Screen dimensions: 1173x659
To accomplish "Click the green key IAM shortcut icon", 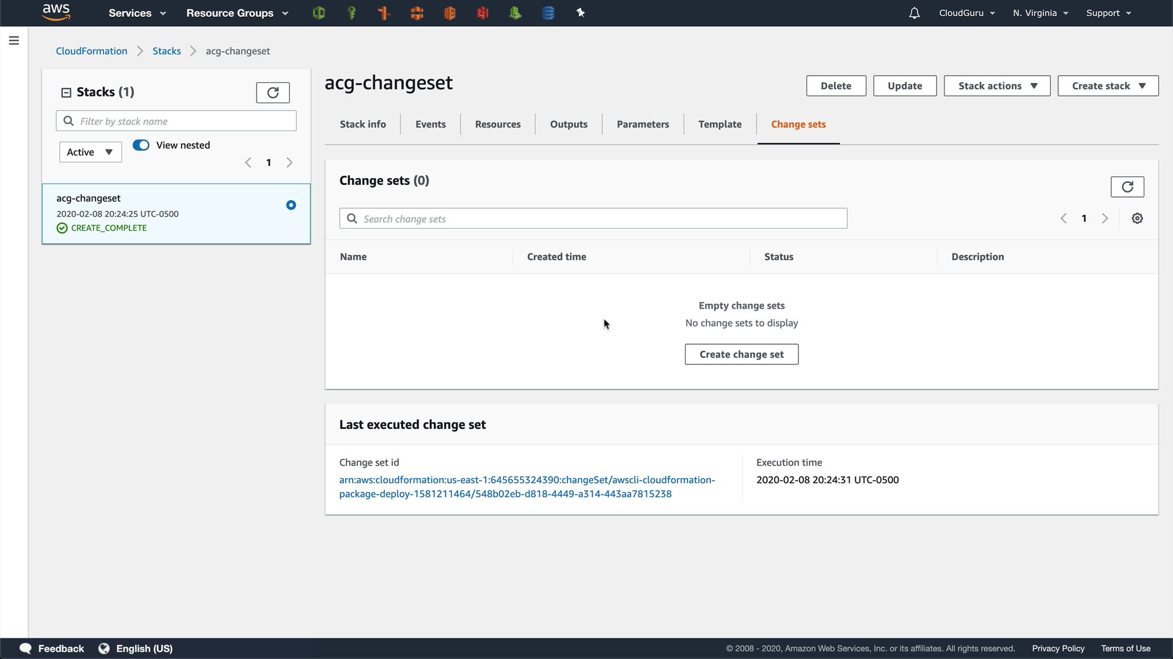I will point(351,13).
